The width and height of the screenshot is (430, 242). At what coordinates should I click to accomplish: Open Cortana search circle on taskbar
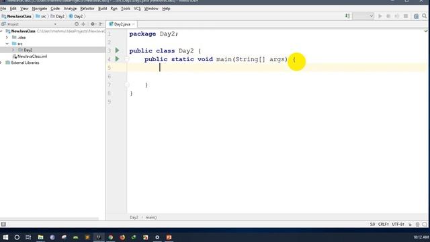pos(17,237)
